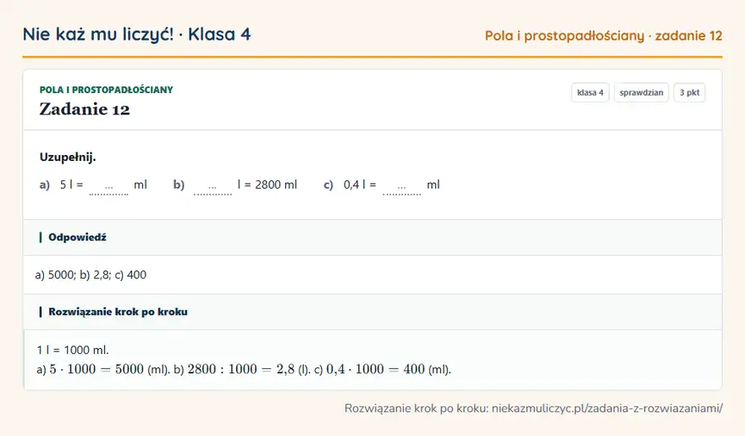Click the blank field after '5 l ='
The height and width of the screenshot is (436, 745).
point(108,188)
